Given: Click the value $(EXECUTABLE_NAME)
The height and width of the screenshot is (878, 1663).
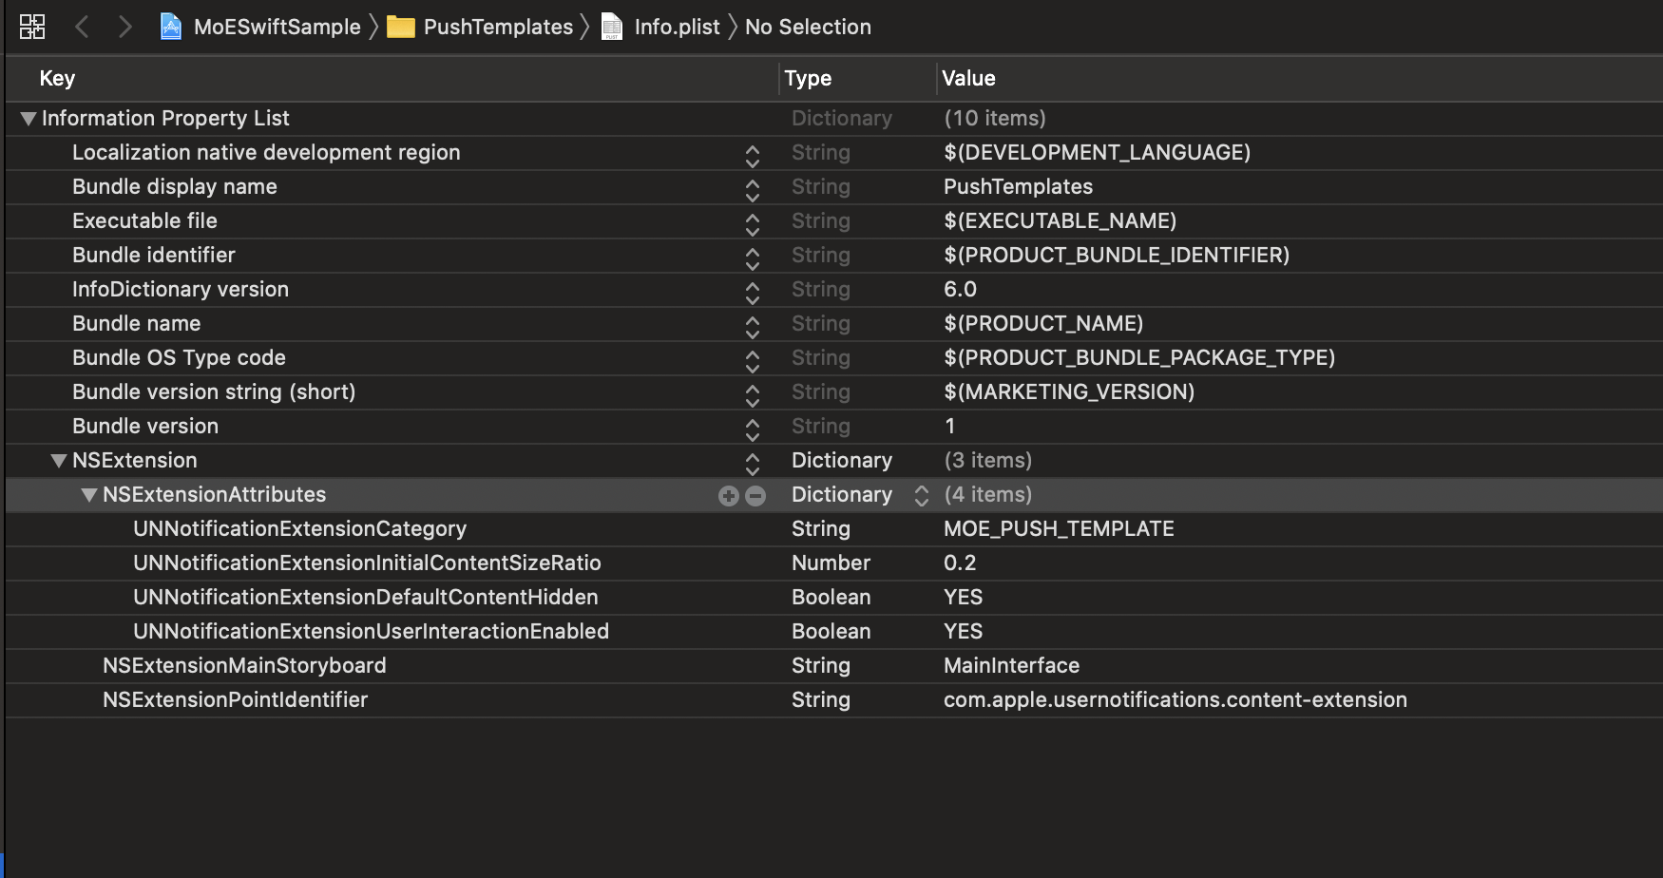Looking at the screenshot, I should pos(1061,221).
